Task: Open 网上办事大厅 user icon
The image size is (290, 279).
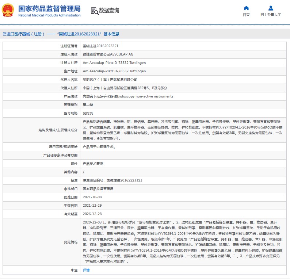Action: tap(271, 8)
